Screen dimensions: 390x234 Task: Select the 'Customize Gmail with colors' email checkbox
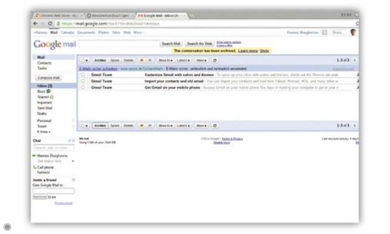tap(83, 75)
